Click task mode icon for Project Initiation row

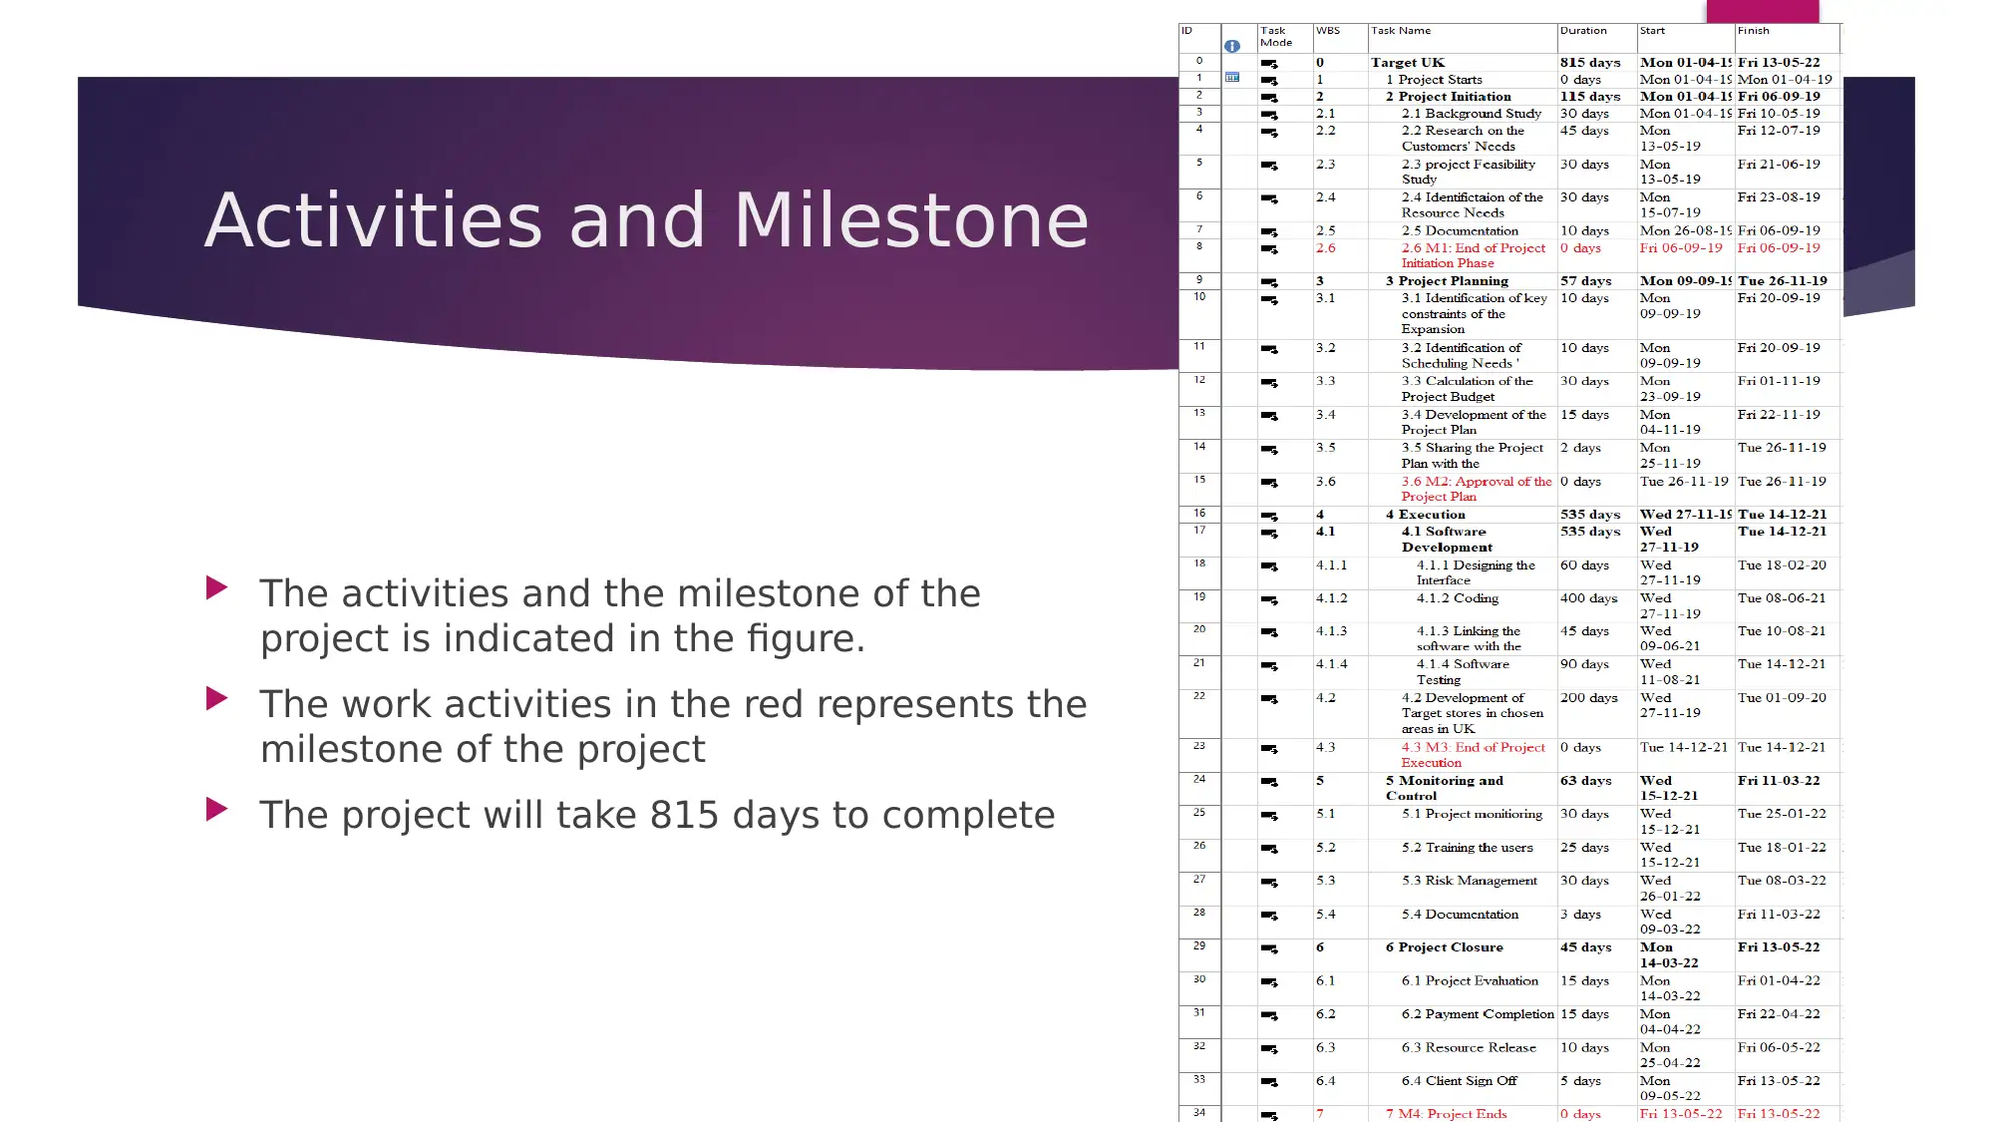tap(1269, 98)
